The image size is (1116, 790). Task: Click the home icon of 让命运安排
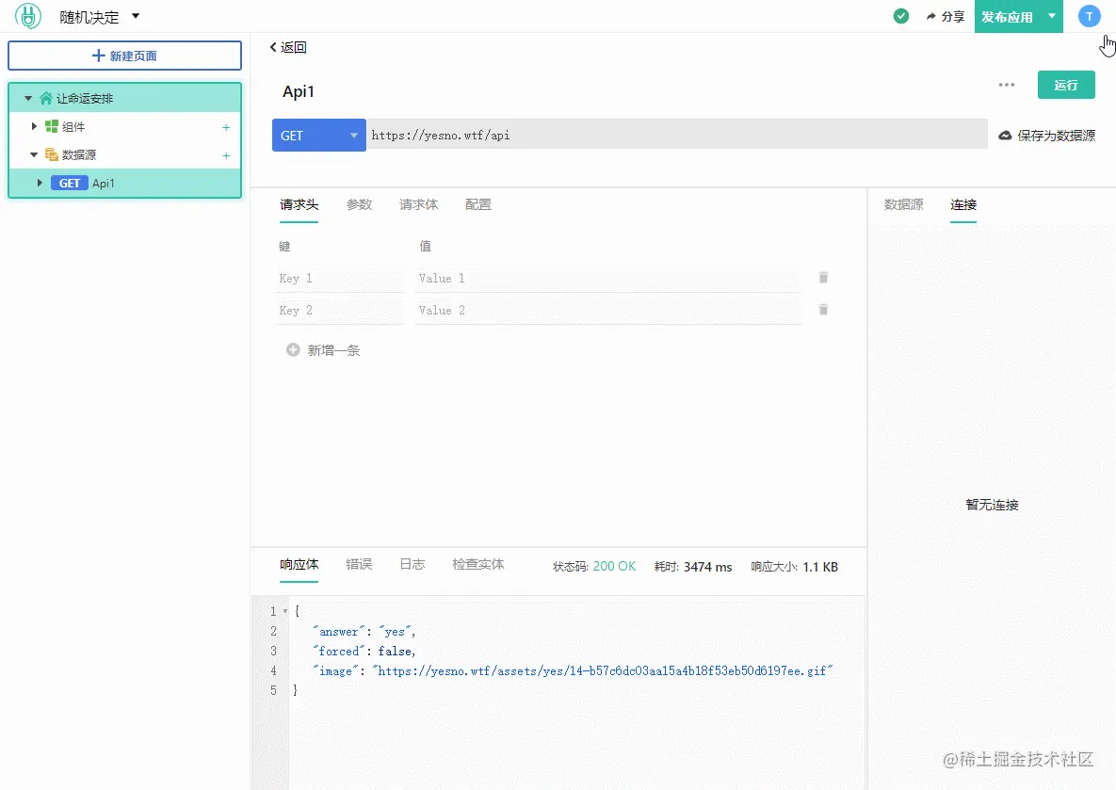pyautogui.click(x=46, y=98)
